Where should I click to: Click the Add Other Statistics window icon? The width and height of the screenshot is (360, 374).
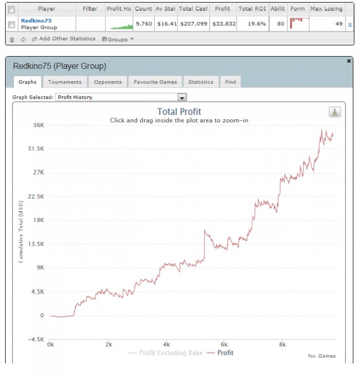point(34,39)
